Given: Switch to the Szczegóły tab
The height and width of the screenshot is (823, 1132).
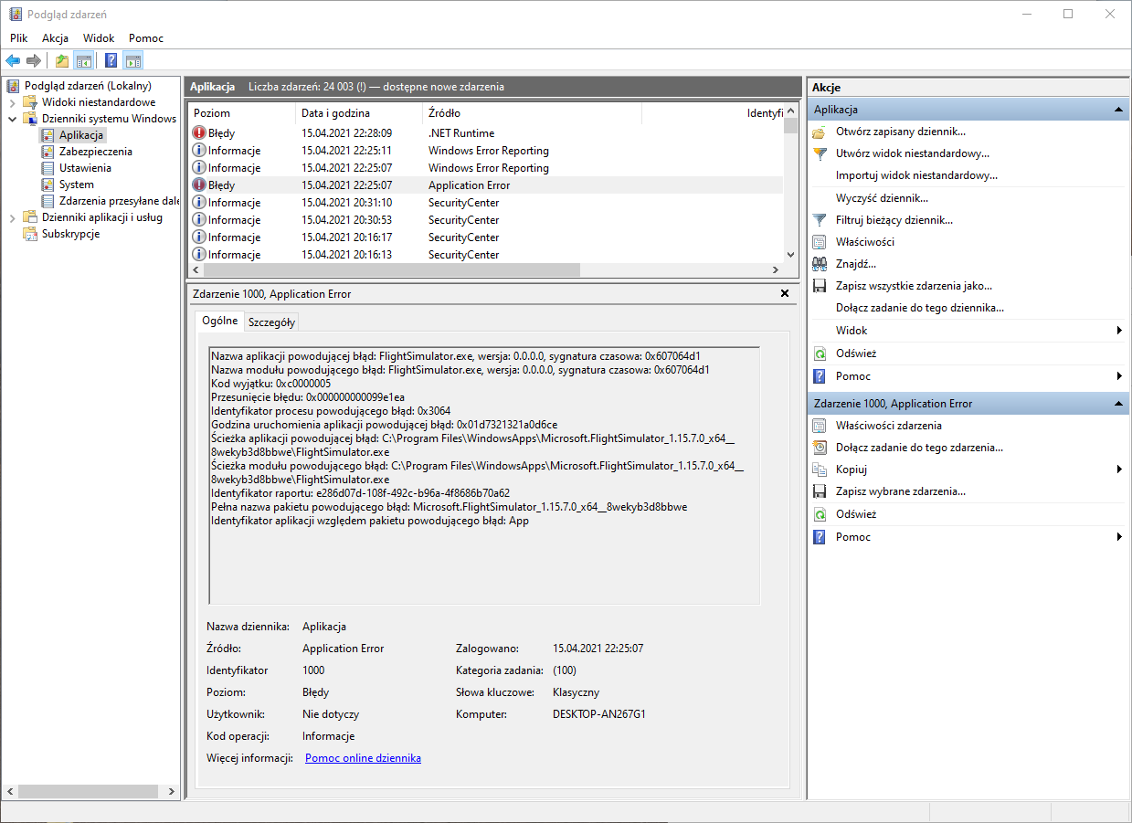Looking at the screenshot, I should 271,322.
